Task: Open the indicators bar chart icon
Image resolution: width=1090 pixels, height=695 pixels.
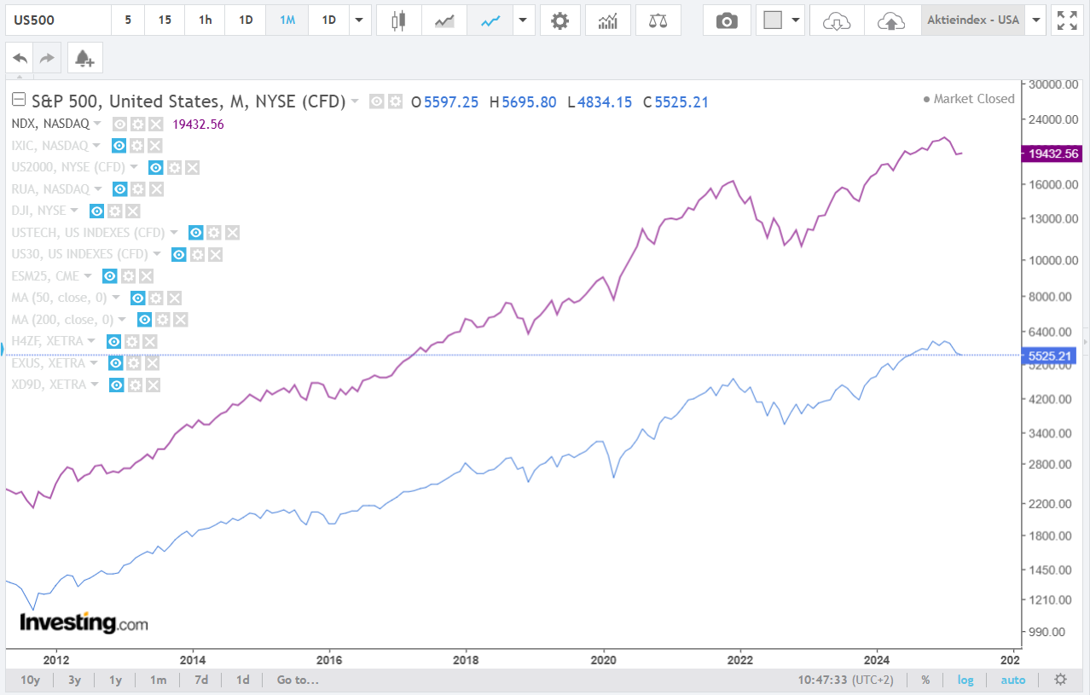Action: (x=608, y=20)
